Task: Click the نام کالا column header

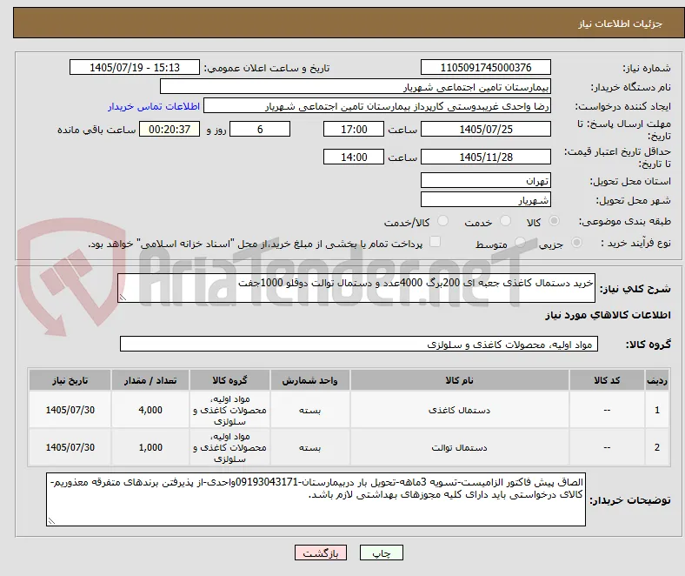Action: point(459,380)
